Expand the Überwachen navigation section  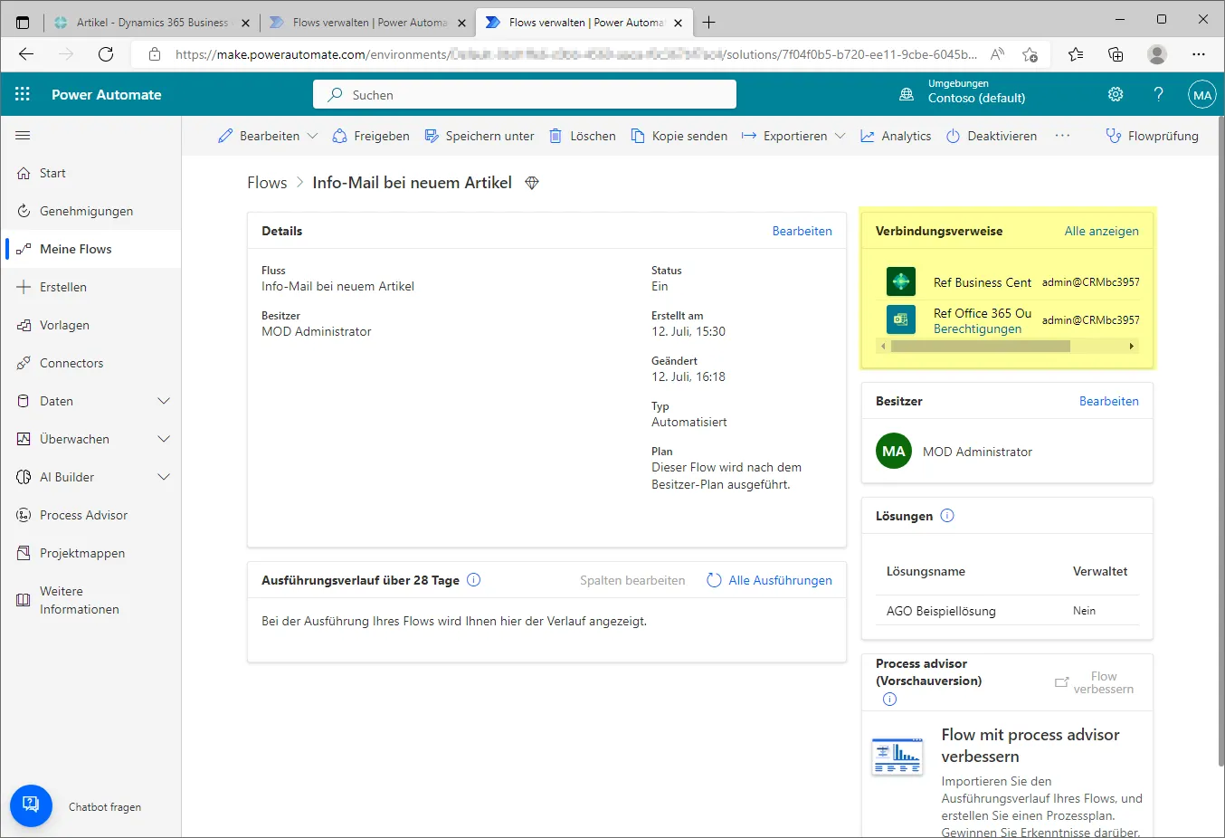coord(164,439)
